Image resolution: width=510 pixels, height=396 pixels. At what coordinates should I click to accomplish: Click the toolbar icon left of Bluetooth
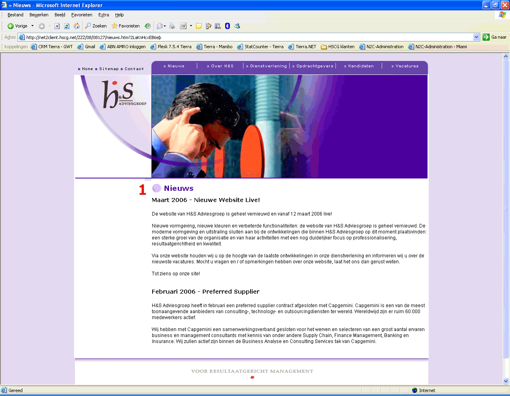coord(218,26)
